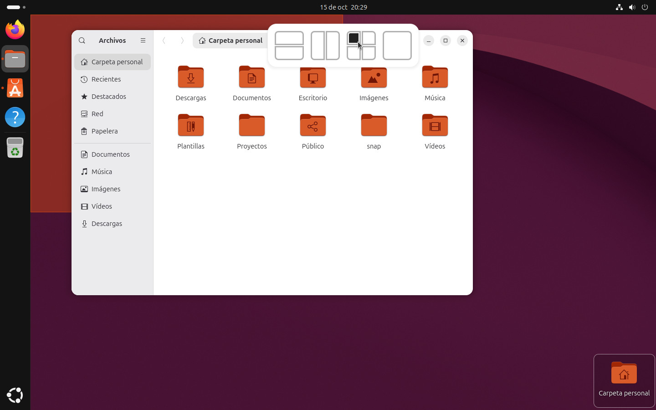Click the search icon in Archivos

point(82,41)
